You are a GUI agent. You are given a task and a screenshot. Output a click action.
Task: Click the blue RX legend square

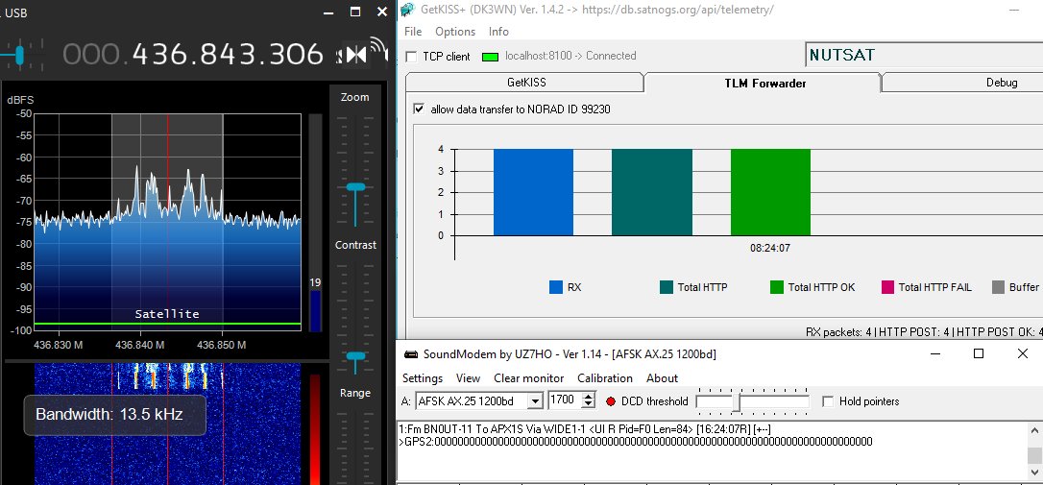(556, 287)
